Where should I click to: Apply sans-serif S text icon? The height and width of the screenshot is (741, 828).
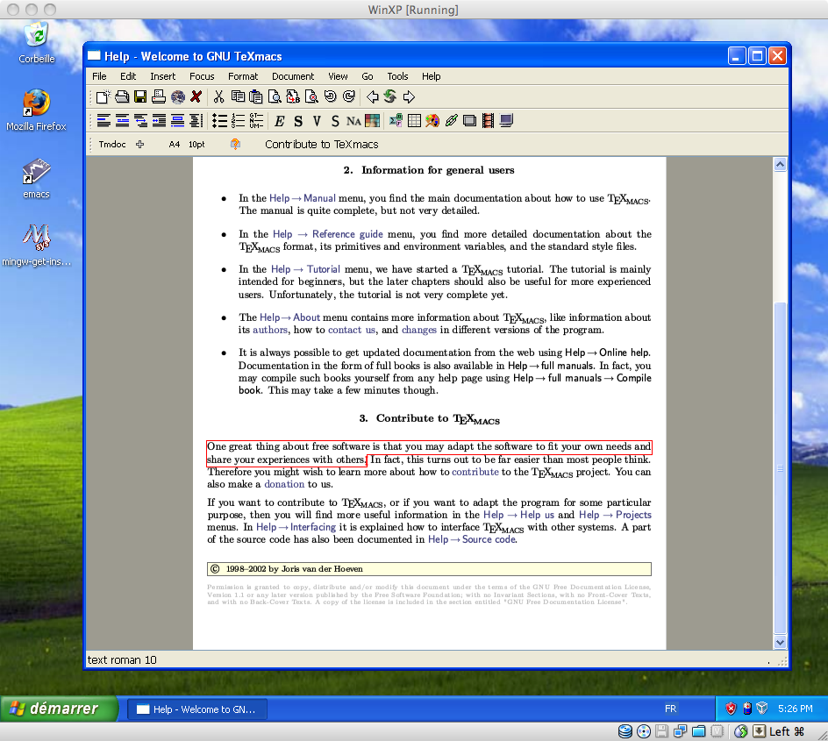pos(335,121)
